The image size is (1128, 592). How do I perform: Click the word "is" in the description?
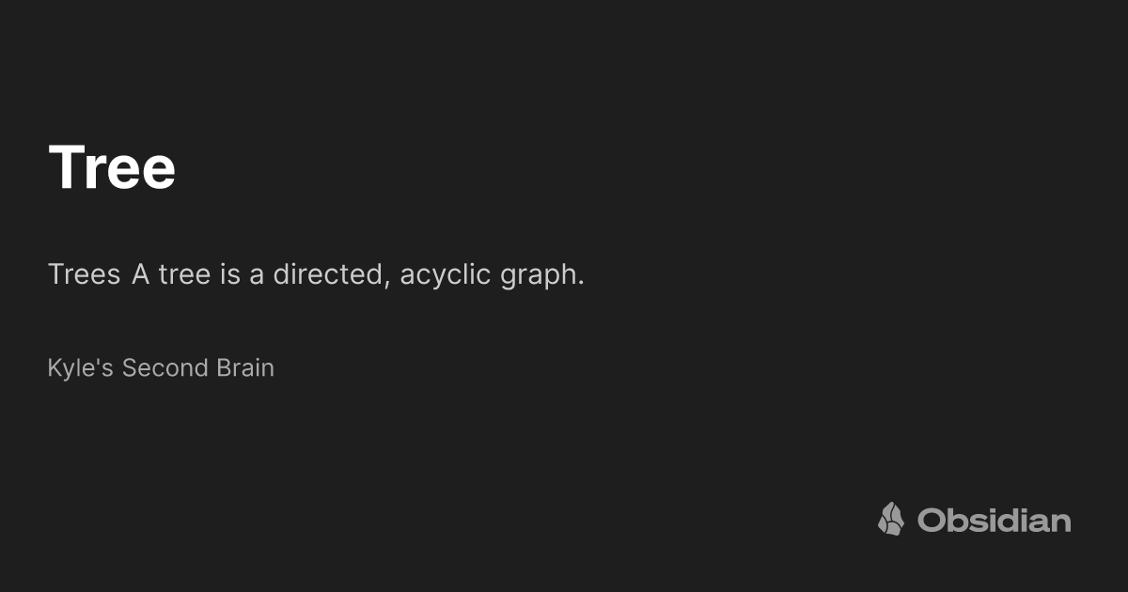click(230, 275)
